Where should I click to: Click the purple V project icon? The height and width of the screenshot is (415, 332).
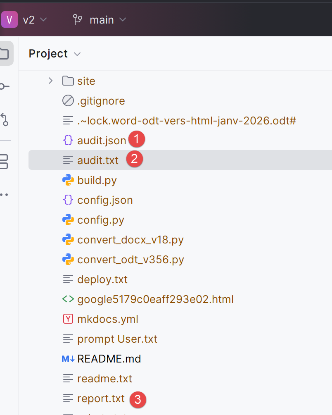(x=9, y=19)
